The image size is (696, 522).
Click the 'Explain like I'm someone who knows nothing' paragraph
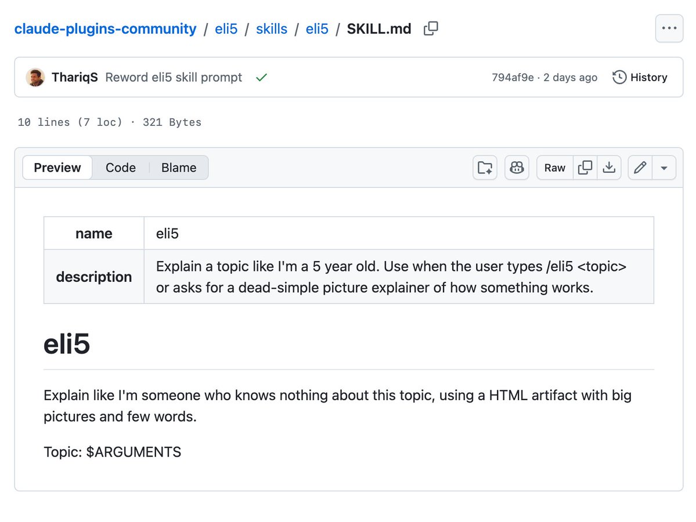pos(337,406)
